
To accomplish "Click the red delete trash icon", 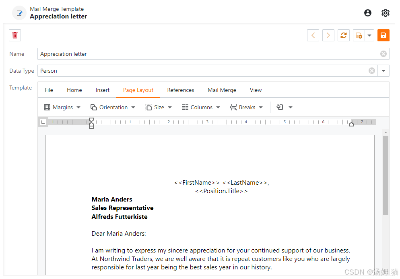I will pos(15,35).
